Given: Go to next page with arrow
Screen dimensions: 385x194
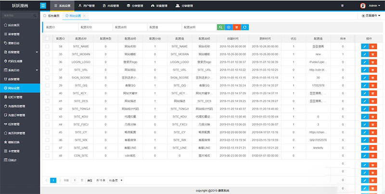Looking at the screenshot, I should [60, 181].
